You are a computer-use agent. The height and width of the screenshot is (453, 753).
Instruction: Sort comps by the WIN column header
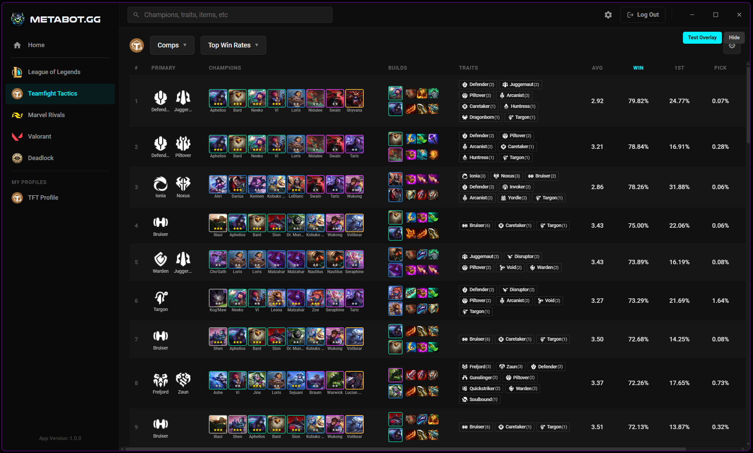pyautogui.click(x=638, y=68)
